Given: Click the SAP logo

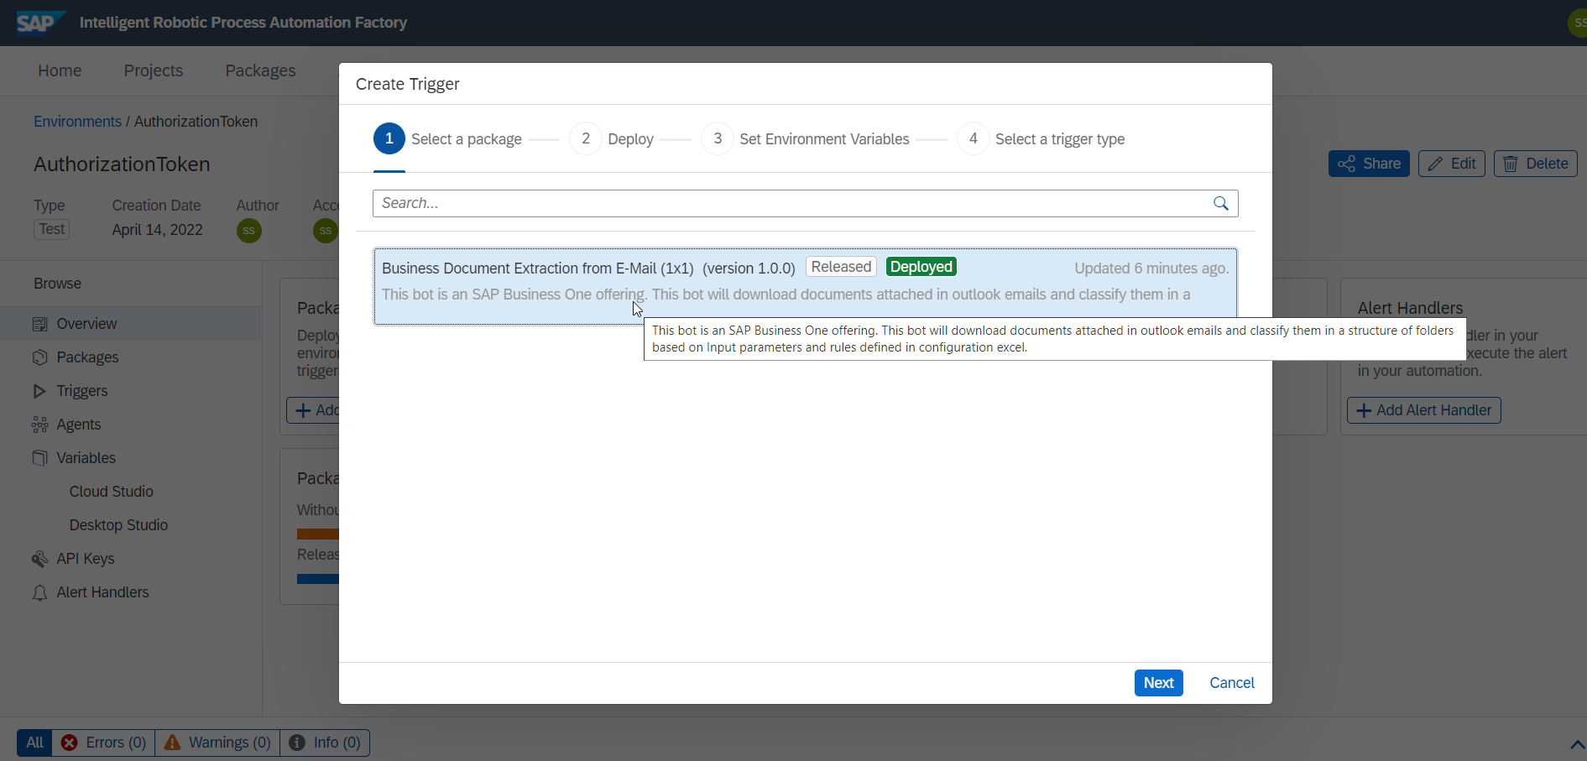Looking at the screenshot, I should [x=40, y=23].
